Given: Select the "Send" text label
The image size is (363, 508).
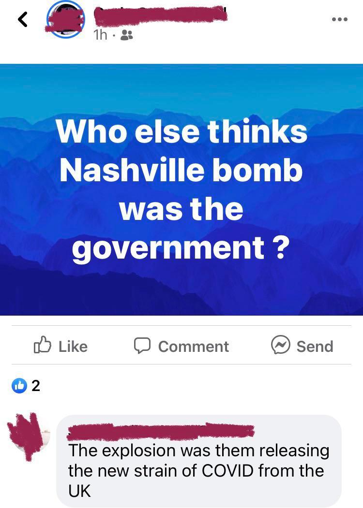Looking at the screenshot, I should click(315, 347).
